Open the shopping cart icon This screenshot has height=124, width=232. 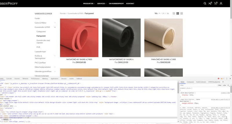click(x=216, y=3)
